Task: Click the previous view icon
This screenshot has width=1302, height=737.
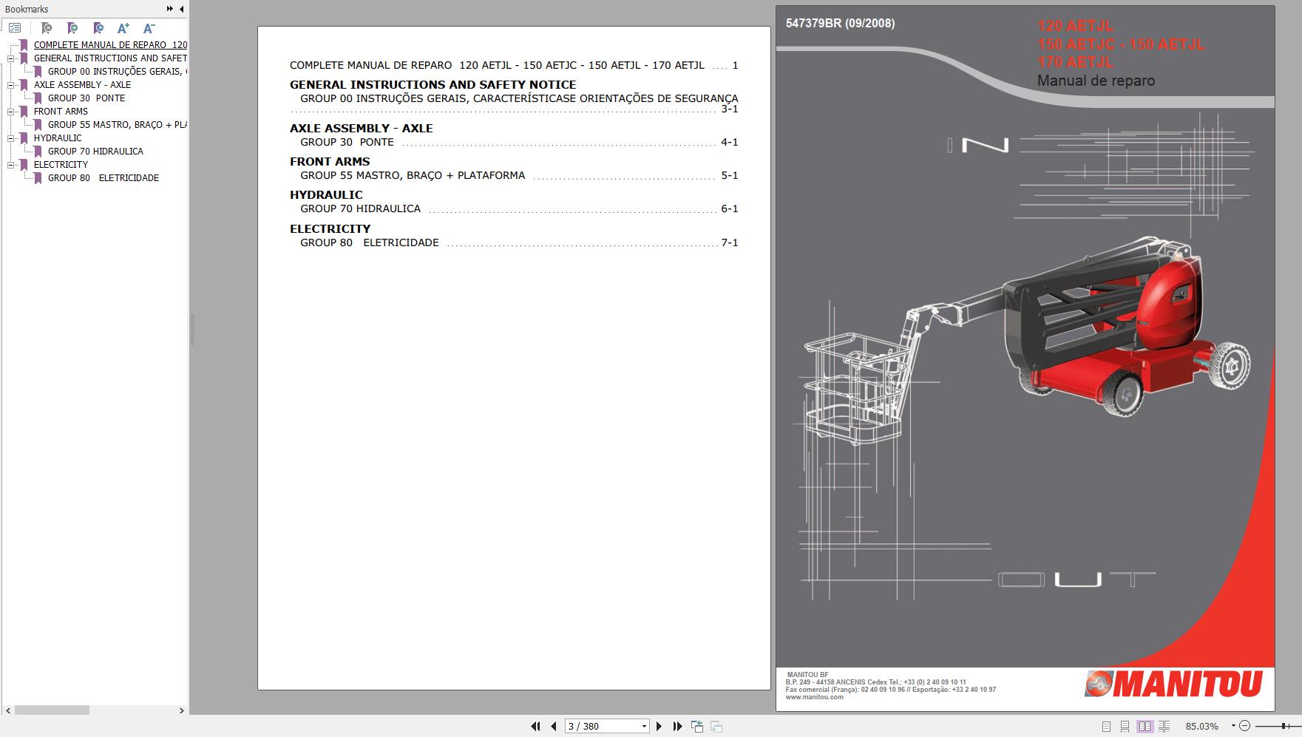Action: [x=697, y=726]
